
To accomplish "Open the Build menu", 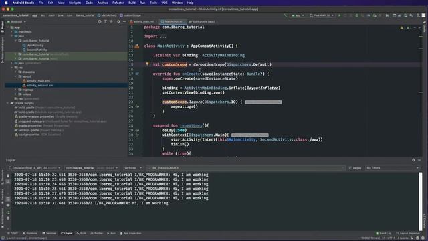I will tap(132, 3).
